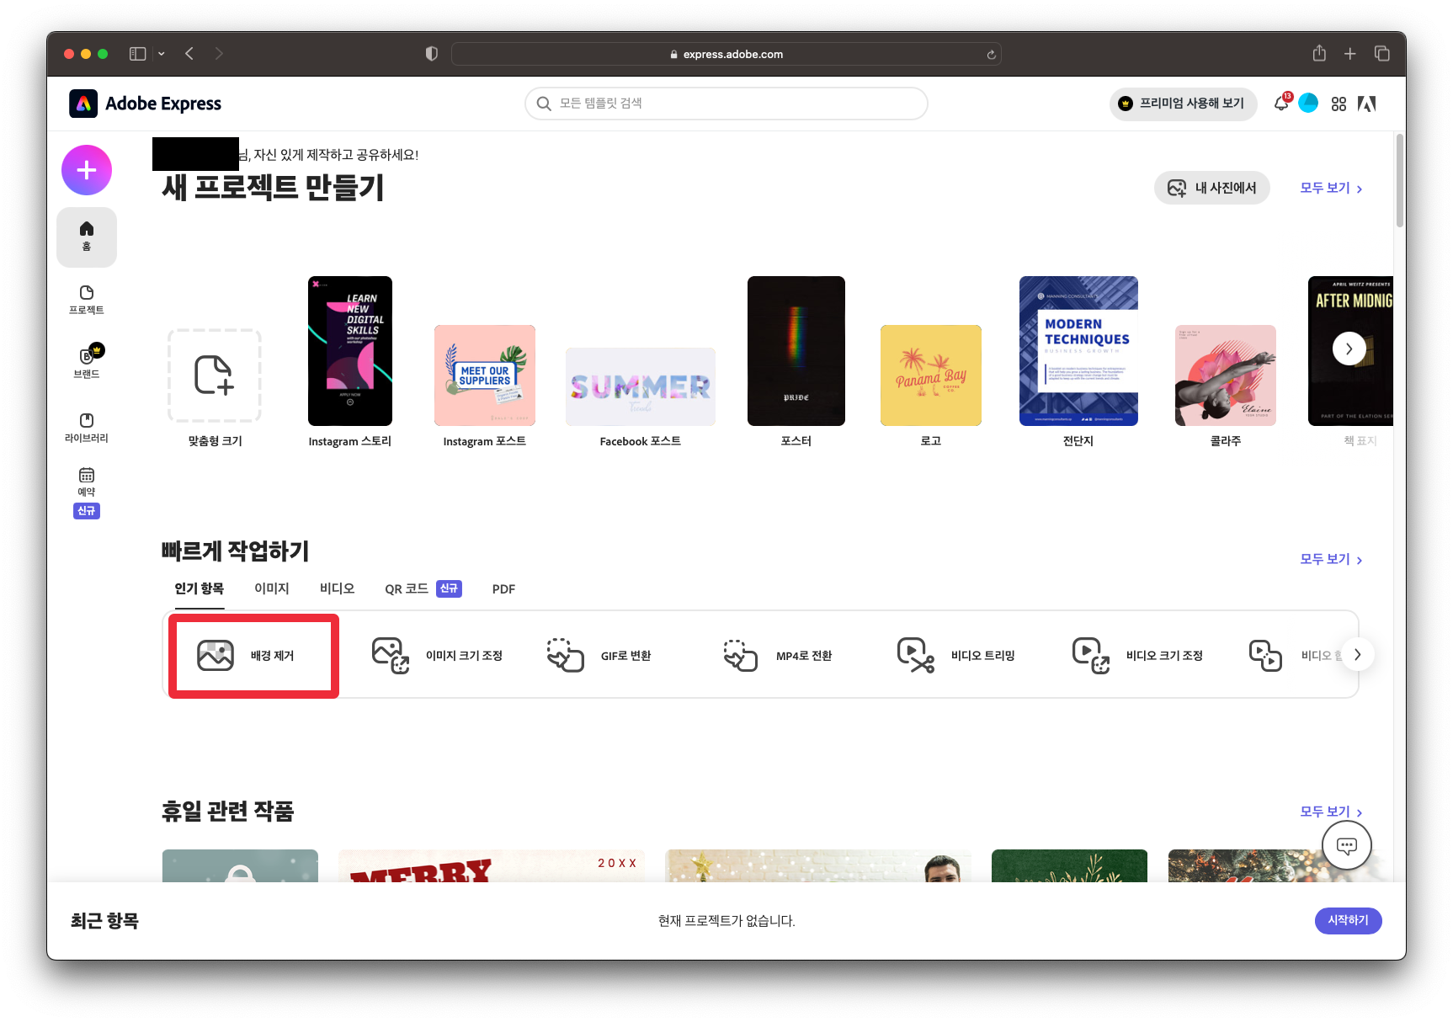
Task: Open the 프로젝트 sidebar icon
Action: coord(87,300)
